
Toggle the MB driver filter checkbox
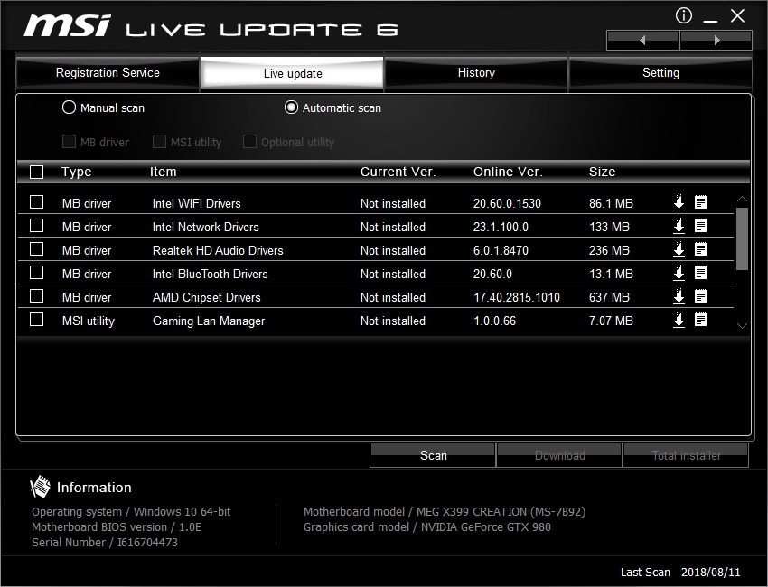coord(69,142)
